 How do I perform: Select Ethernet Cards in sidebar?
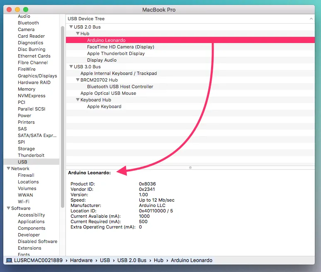click(34, 56)
